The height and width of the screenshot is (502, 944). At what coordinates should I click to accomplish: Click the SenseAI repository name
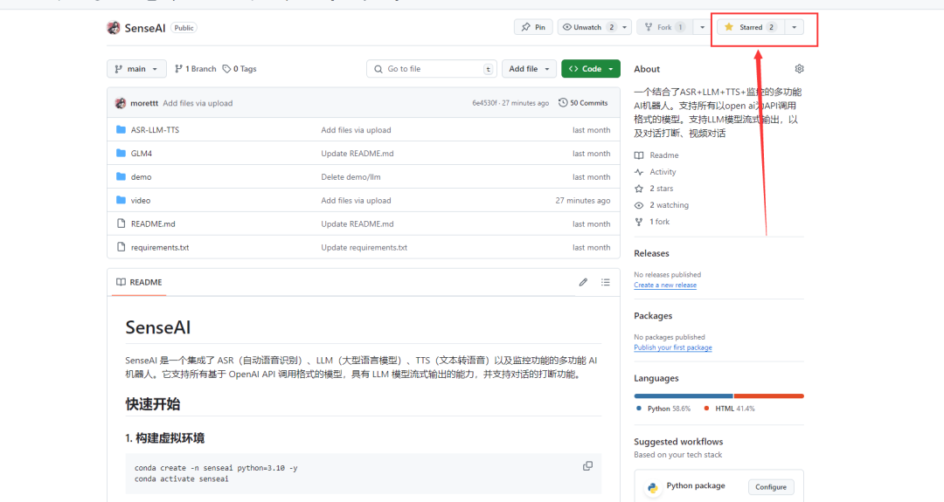coord(145,28)
